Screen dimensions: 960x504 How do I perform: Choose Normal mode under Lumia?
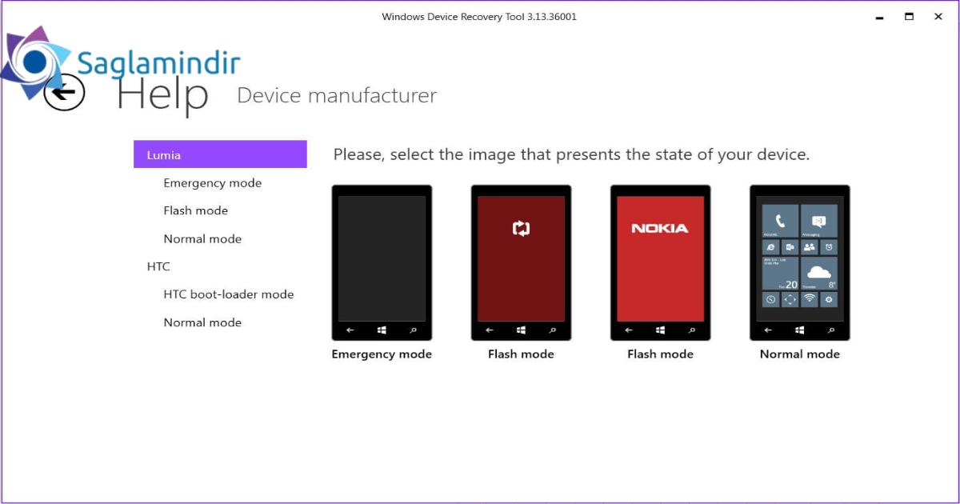pos(202,239)
